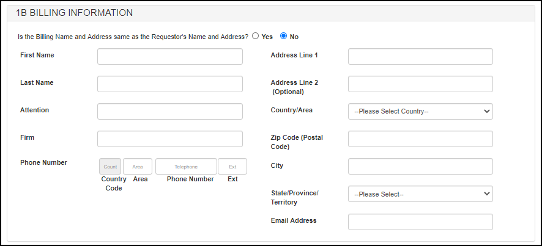
Task: Click the Area code phone box
Action: pos(138,167)
